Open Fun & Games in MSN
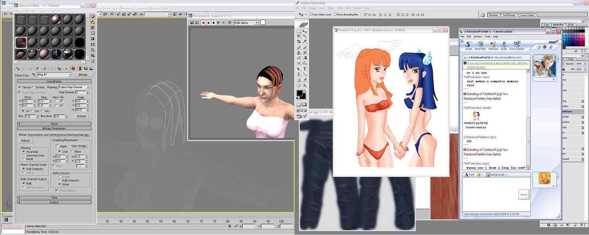This screenshot has width=589, height=235. pyautogui.click(x=517, y=46)
